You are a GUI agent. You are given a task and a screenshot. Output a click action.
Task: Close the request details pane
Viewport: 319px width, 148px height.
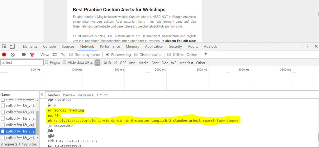[x=42, y=95]
